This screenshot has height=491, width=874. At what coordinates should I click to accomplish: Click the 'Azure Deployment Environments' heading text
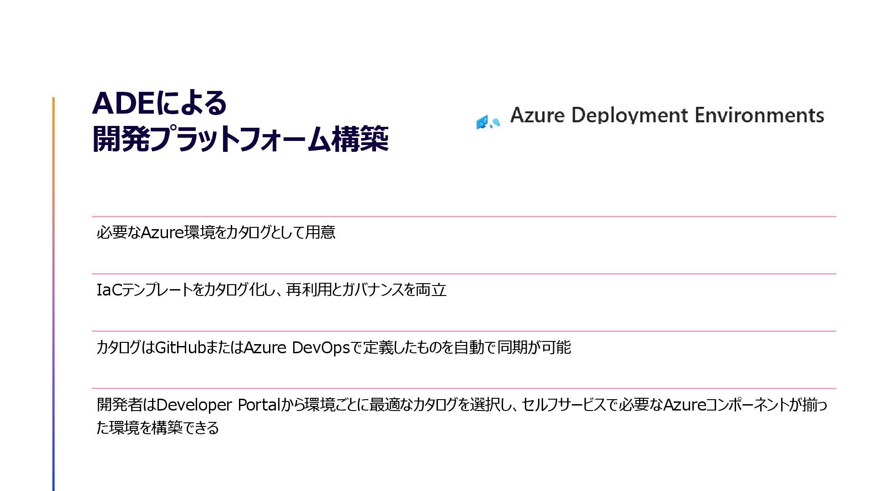click(667, 116)
